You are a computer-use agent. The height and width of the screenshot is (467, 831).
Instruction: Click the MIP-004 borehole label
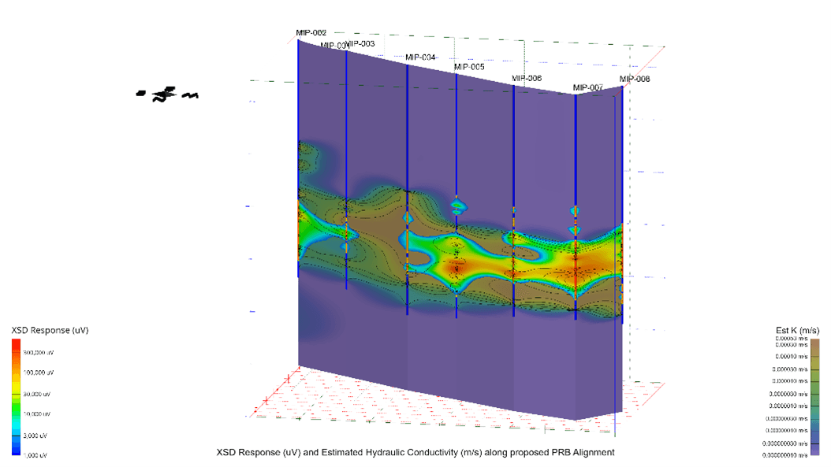coord(419,57)
